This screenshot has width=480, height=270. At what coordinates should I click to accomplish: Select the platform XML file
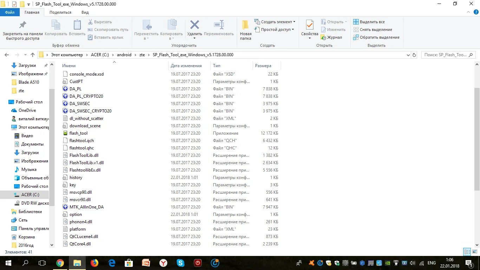[x=78, y=229]
